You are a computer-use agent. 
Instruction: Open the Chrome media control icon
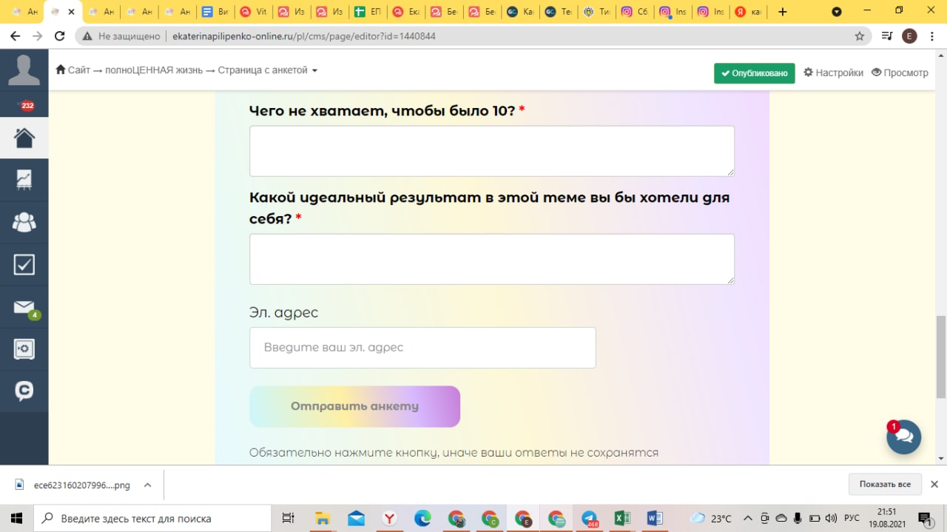(x=887, y=36)
